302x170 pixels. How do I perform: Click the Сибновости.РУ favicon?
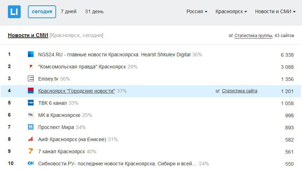[31, 164]
